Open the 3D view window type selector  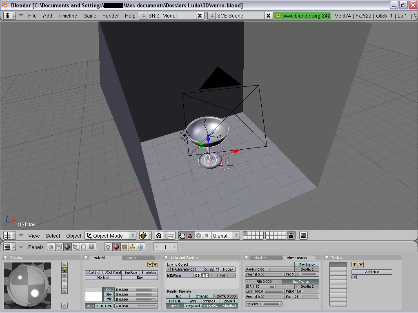point(10,236)
